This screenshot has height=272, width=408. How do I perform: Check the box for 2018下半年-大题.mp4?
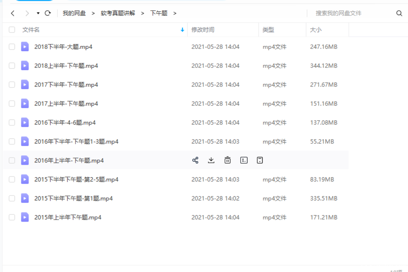coord(12,47)
